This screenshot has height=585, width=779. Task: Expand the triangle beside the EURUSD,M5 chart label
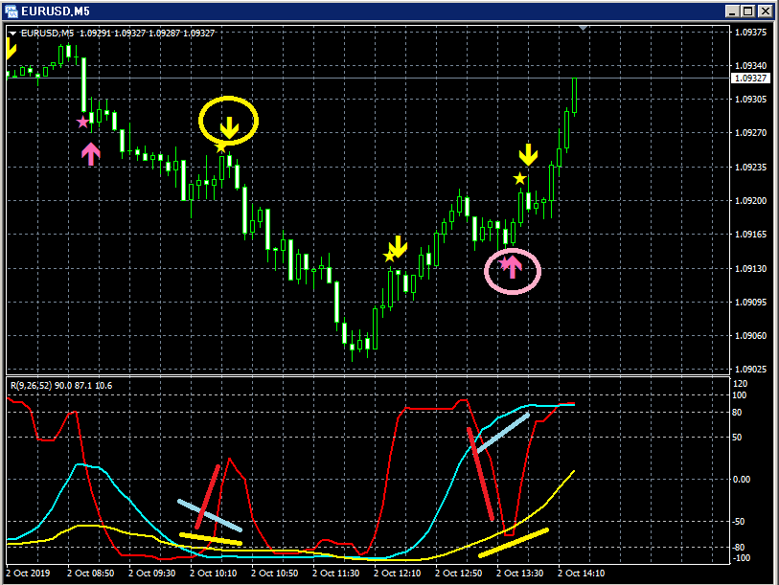pyautogui.click(x=12, y=34)
